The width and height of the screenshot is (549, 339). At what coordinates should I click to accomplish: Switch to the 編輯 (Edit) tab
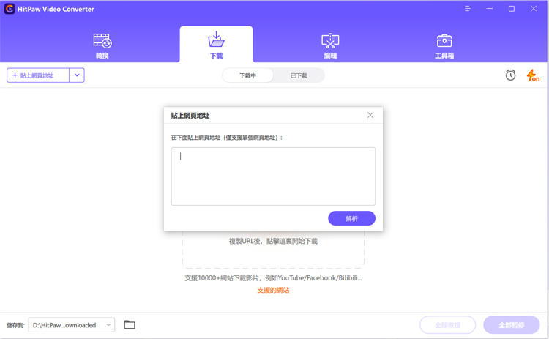pos(330,46)
